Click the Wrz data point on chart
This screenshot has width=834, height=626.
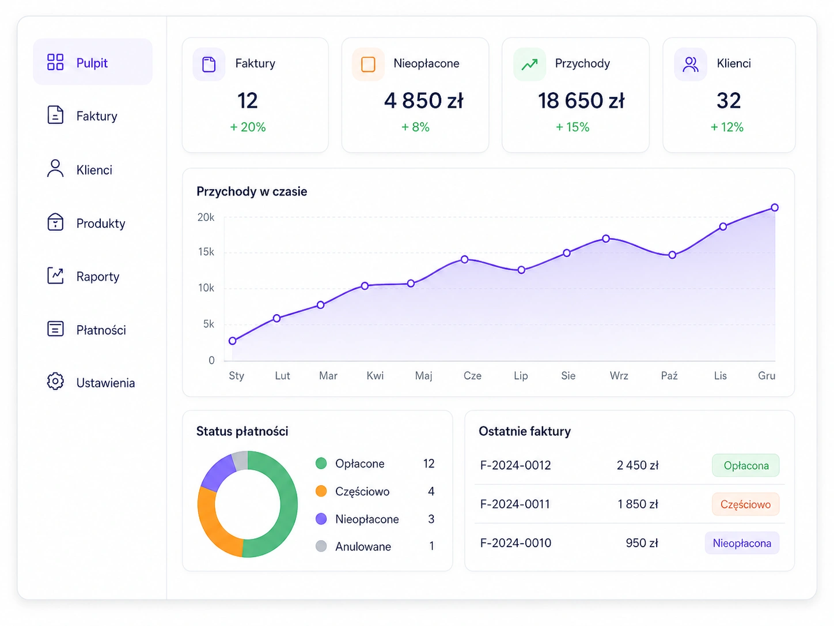click(606, 239)
